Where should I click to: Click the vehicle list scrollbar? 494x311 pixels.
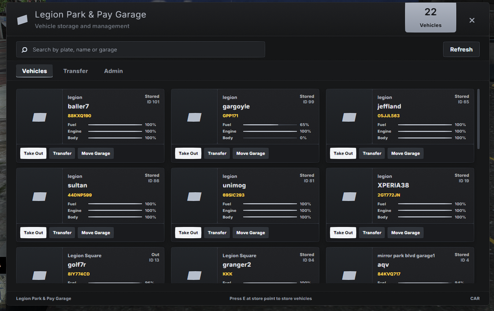pyautogui.click(x=478, y=119)
